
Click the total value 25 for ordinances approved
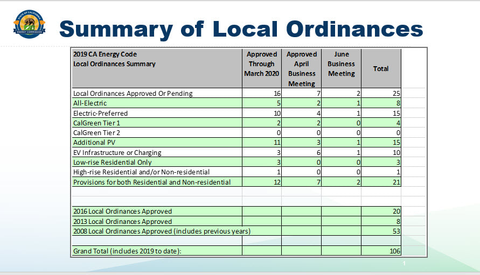[396, 94]
